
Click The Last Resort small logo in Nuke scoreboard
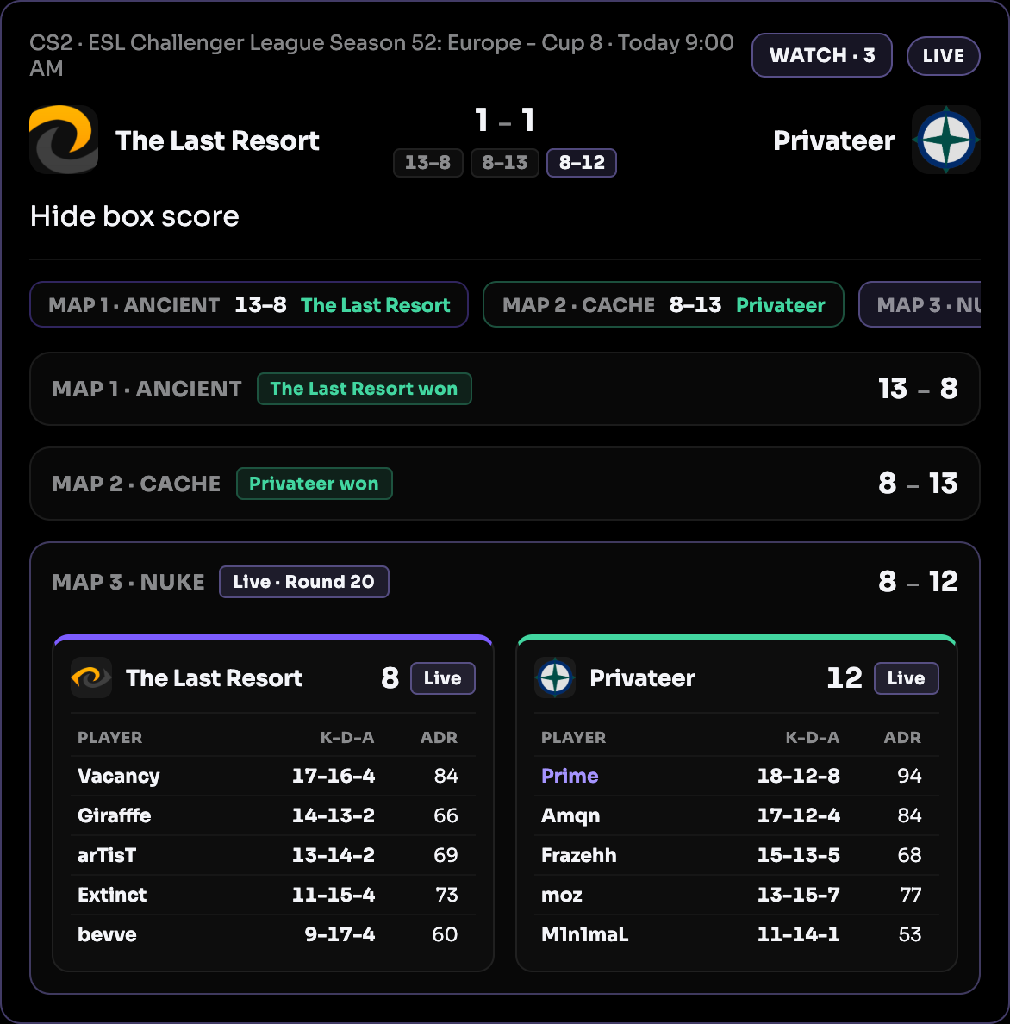[91, 677]
